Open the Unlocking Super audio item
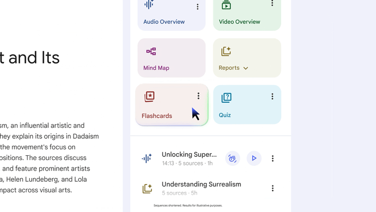Screen dimensions: 376x212 pyautogui.click(x=189, y=155)
